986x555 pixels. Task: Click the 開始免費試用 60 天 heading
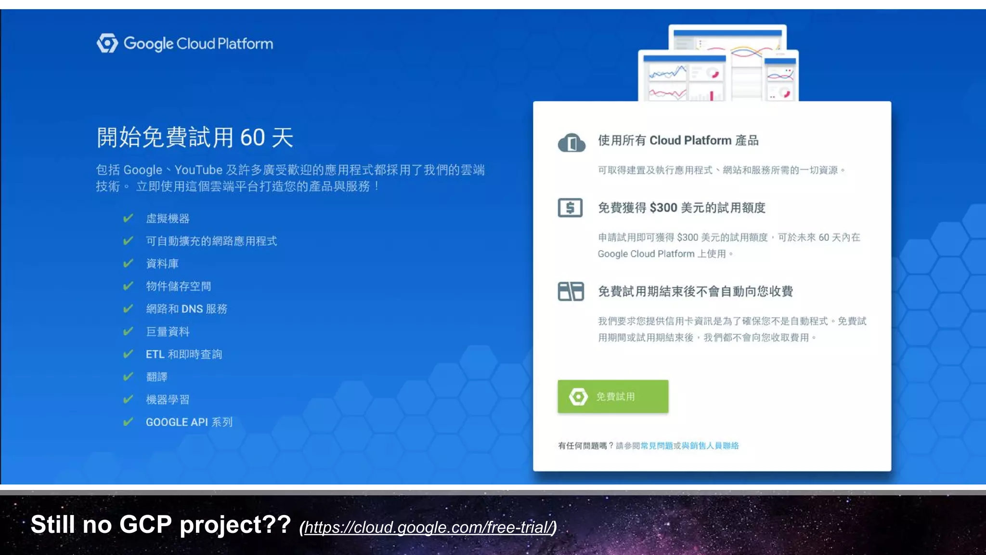[195, 137]
